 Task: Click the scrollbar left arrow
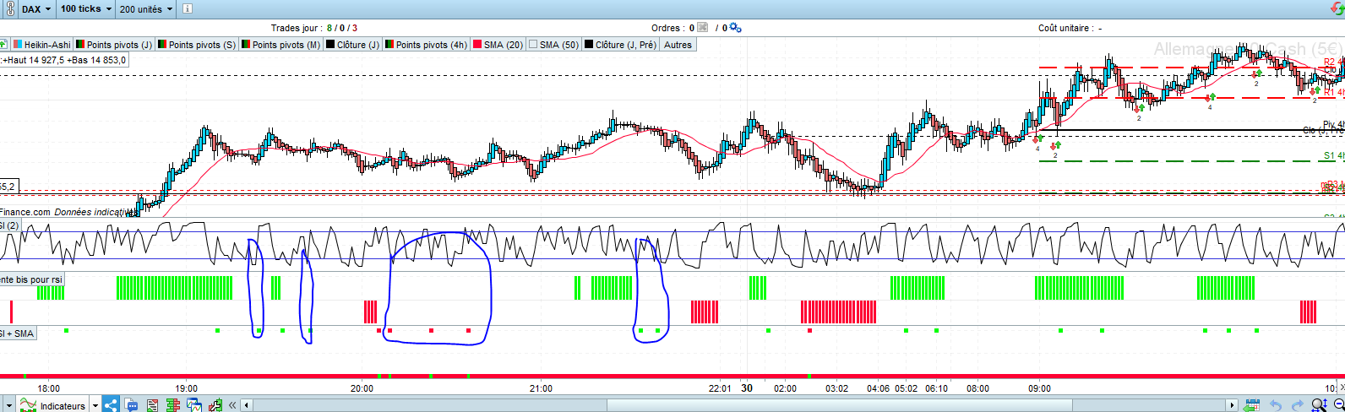[x=247, y=405]
